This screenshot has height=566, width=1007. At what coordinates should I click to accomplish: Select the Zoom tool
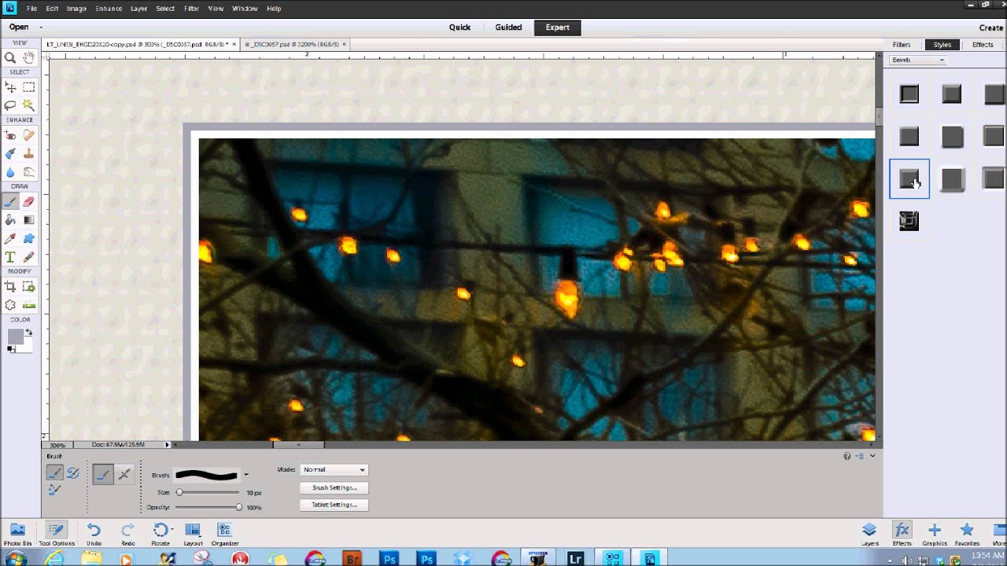[11, 57]
